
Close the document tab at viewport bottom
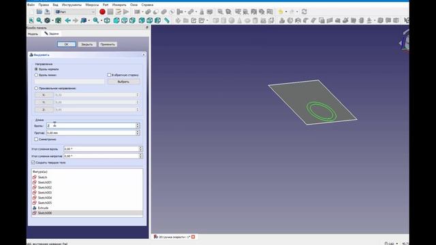pos(193,237)
